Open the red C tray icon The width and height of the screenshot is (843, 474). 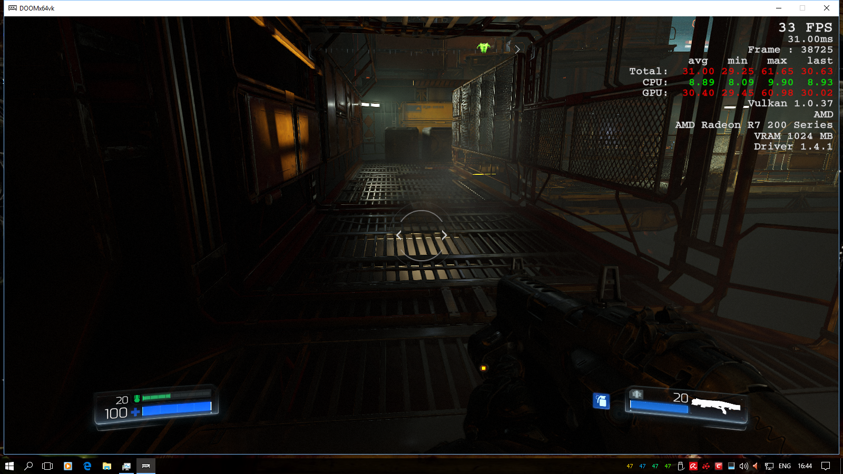click(719, 466)
